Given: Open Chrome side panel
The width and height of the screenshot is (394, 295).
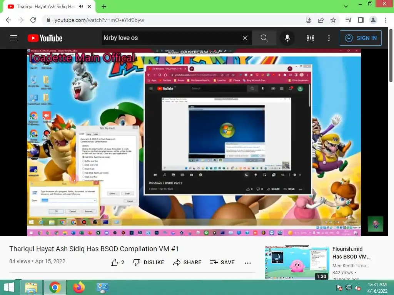Looking at the screenshot, I should tap(361, 20).
